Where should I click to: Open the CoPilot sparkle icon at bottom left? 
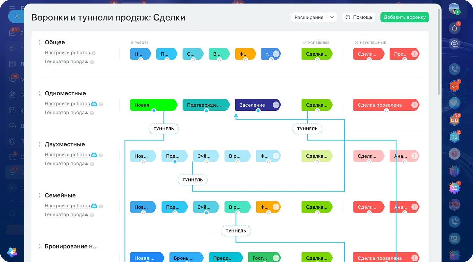coord(12,252)
